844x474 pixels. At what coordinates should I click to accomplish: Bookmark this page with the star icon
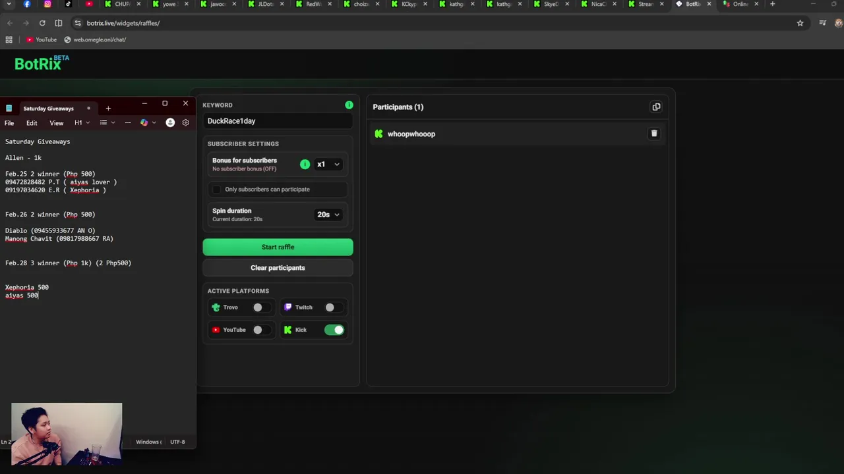pyautogui.click(x=800, y=23)
